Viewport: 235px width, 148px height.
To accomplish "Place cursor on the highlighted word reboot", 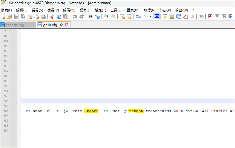I will [x=136, y=111].
